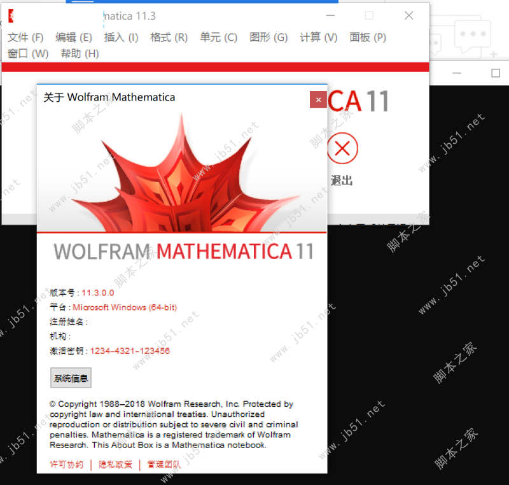Click the 系统信息 button
Screen dimensions: 509x485
click(71, 378)
